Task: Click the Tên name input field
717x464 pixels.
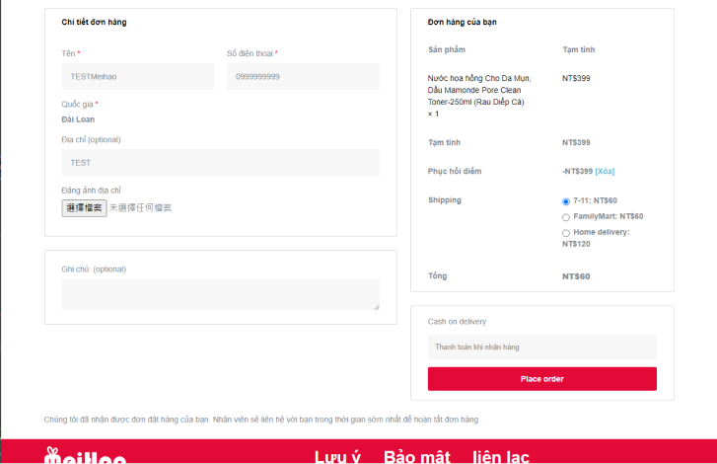Action: [137, 77]
